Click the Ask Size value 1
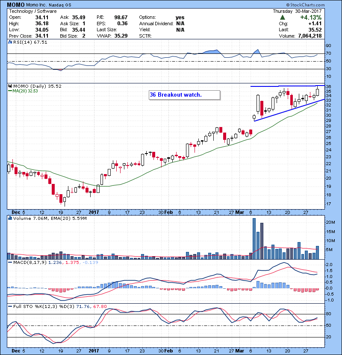The width and height of the screenshot is (342, 355). coord(84,24)
